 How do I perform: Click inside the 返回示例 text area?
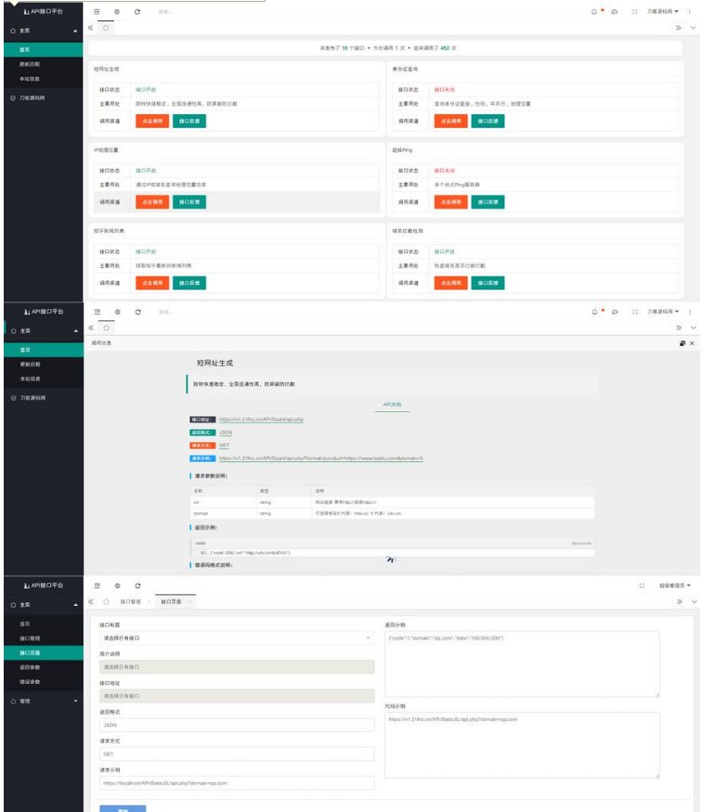click(522, 664)
